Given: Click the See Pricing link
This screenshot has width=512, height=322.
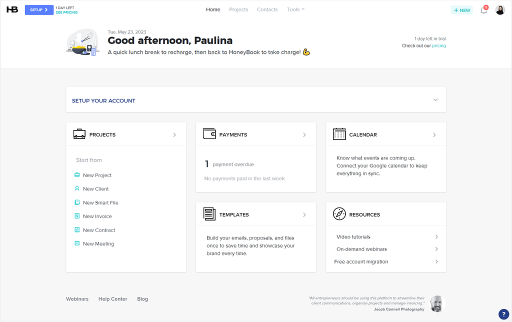Looking at the screenshot, I should (66, 12).
